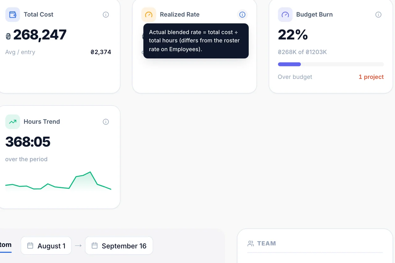Click the blended rate tooltip text
Viewport: 395px width, 263px height.
[x=194, y=41]
